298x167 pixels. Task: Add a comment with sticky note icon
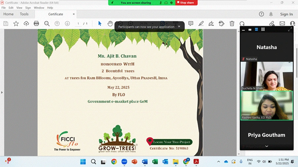tap(191, 24)
